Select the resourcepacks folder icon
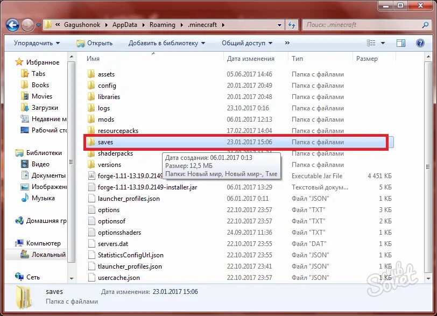Screen dimensions: 437x316 tap(91, 130)
